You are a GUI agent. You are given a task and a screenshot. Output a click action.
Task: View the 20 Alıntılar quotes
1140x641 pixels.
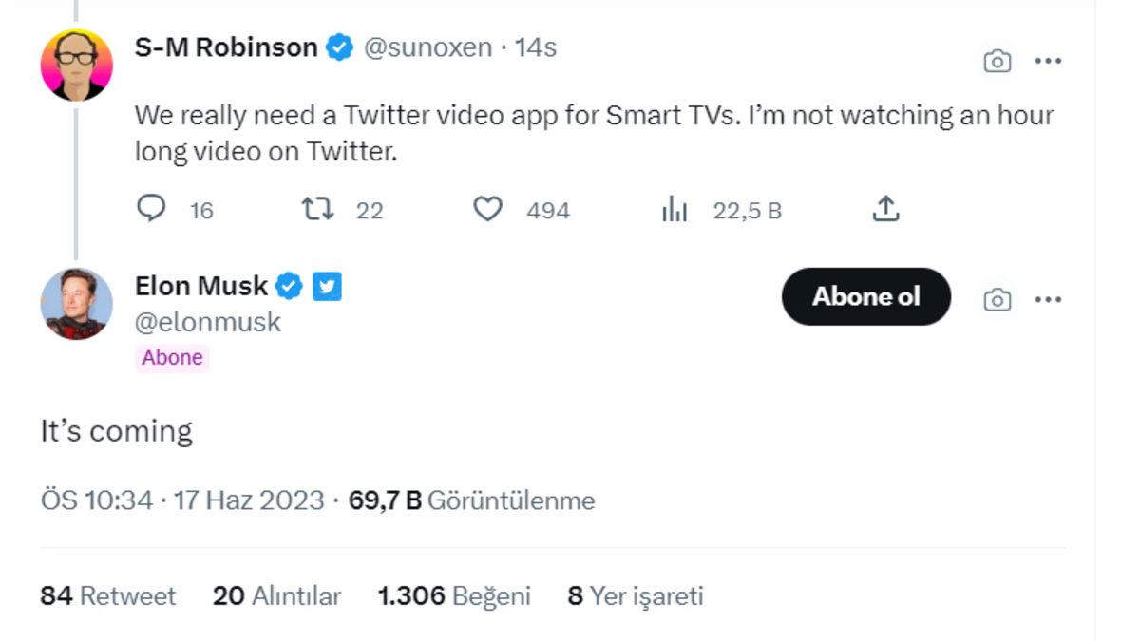pos(275,596)
